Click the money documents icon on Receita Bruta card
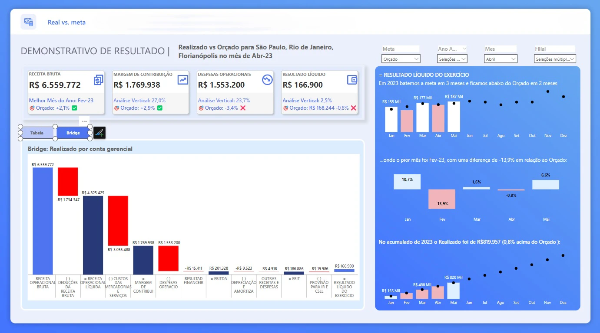The height and width of the screenshot is (333, 600). tap(98, 80)
